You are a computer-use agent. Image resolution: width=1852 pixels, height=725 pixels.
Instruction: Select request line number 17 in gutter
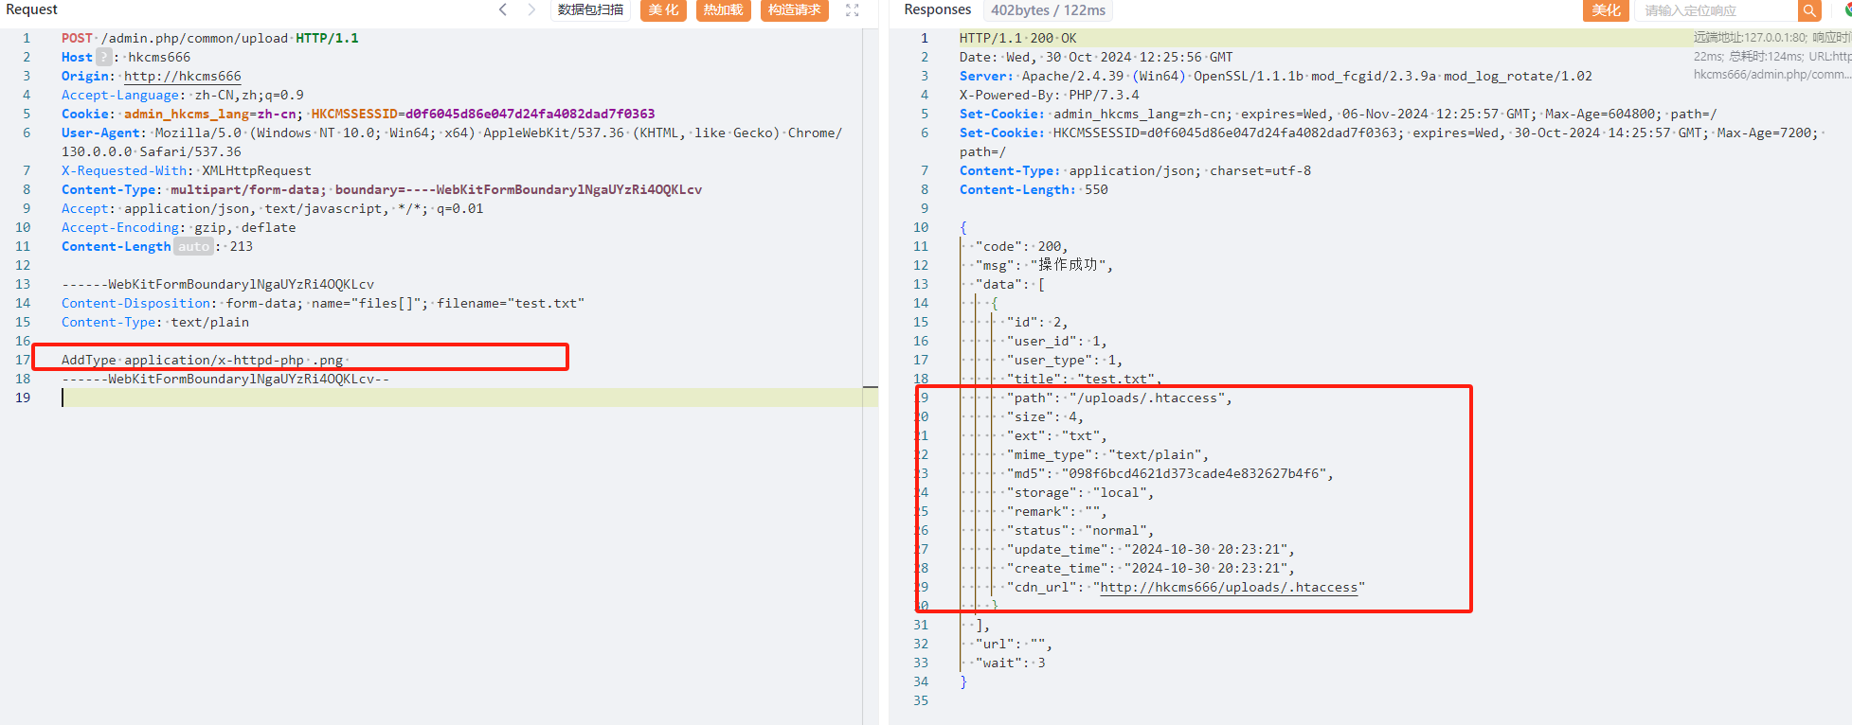tap(23, 360)
